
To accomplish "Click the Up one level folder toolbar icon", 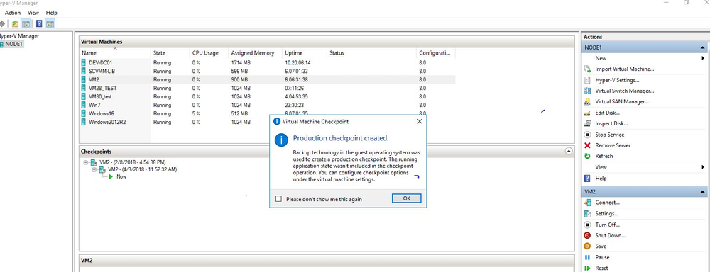I will 16,24.
